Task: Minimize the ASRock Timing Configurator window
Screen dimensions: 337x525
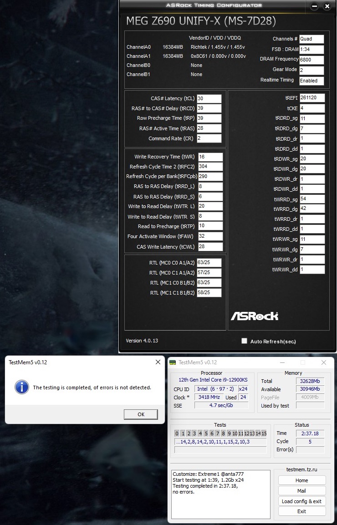Action: point(314,6)
